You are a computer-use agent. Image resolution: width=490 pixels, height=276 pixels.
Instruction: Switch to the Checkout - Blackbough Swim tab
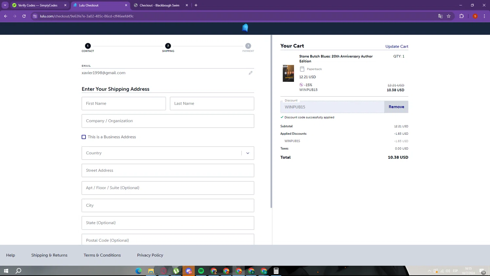(159, 5)
